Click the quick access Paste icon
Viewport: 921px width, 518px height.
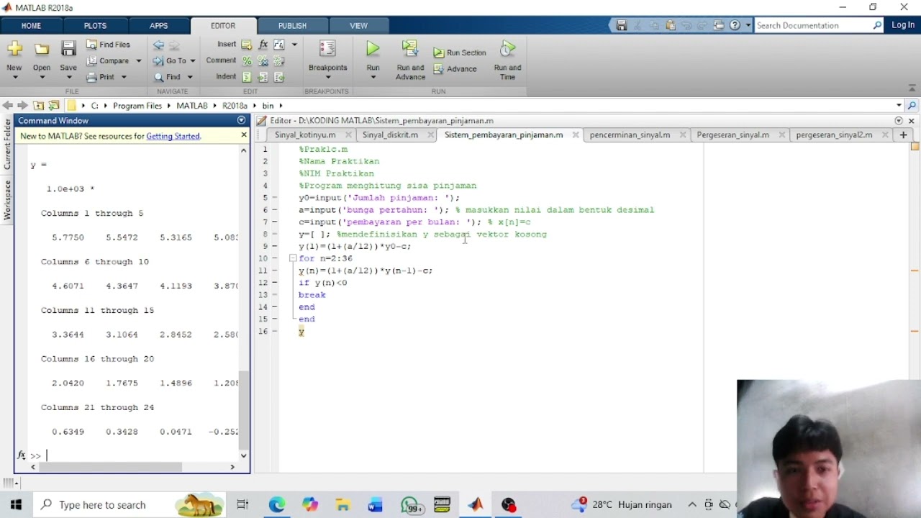point(671,25)
